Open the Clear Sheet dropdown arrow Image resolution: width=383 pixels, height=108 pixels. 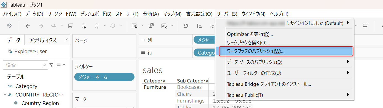[172, 26]
